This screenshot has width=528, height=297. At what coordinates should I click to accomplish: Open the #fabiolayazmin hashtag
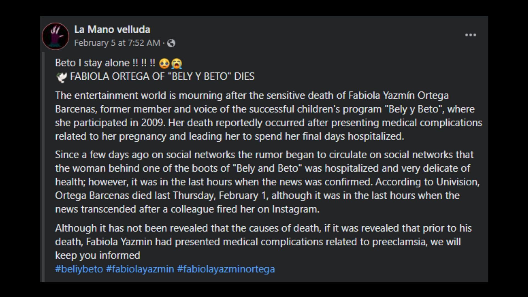(x=140, y=269)
